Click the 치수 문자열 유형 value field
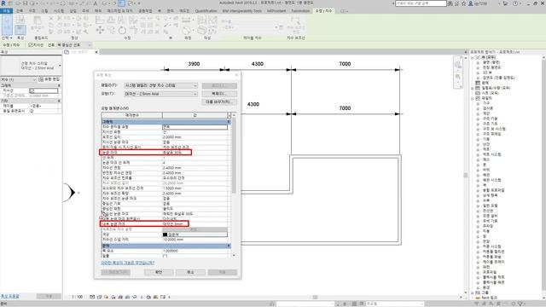Image resolution: width=546 pixels, height=307 pixels. [x=195, y=127]
